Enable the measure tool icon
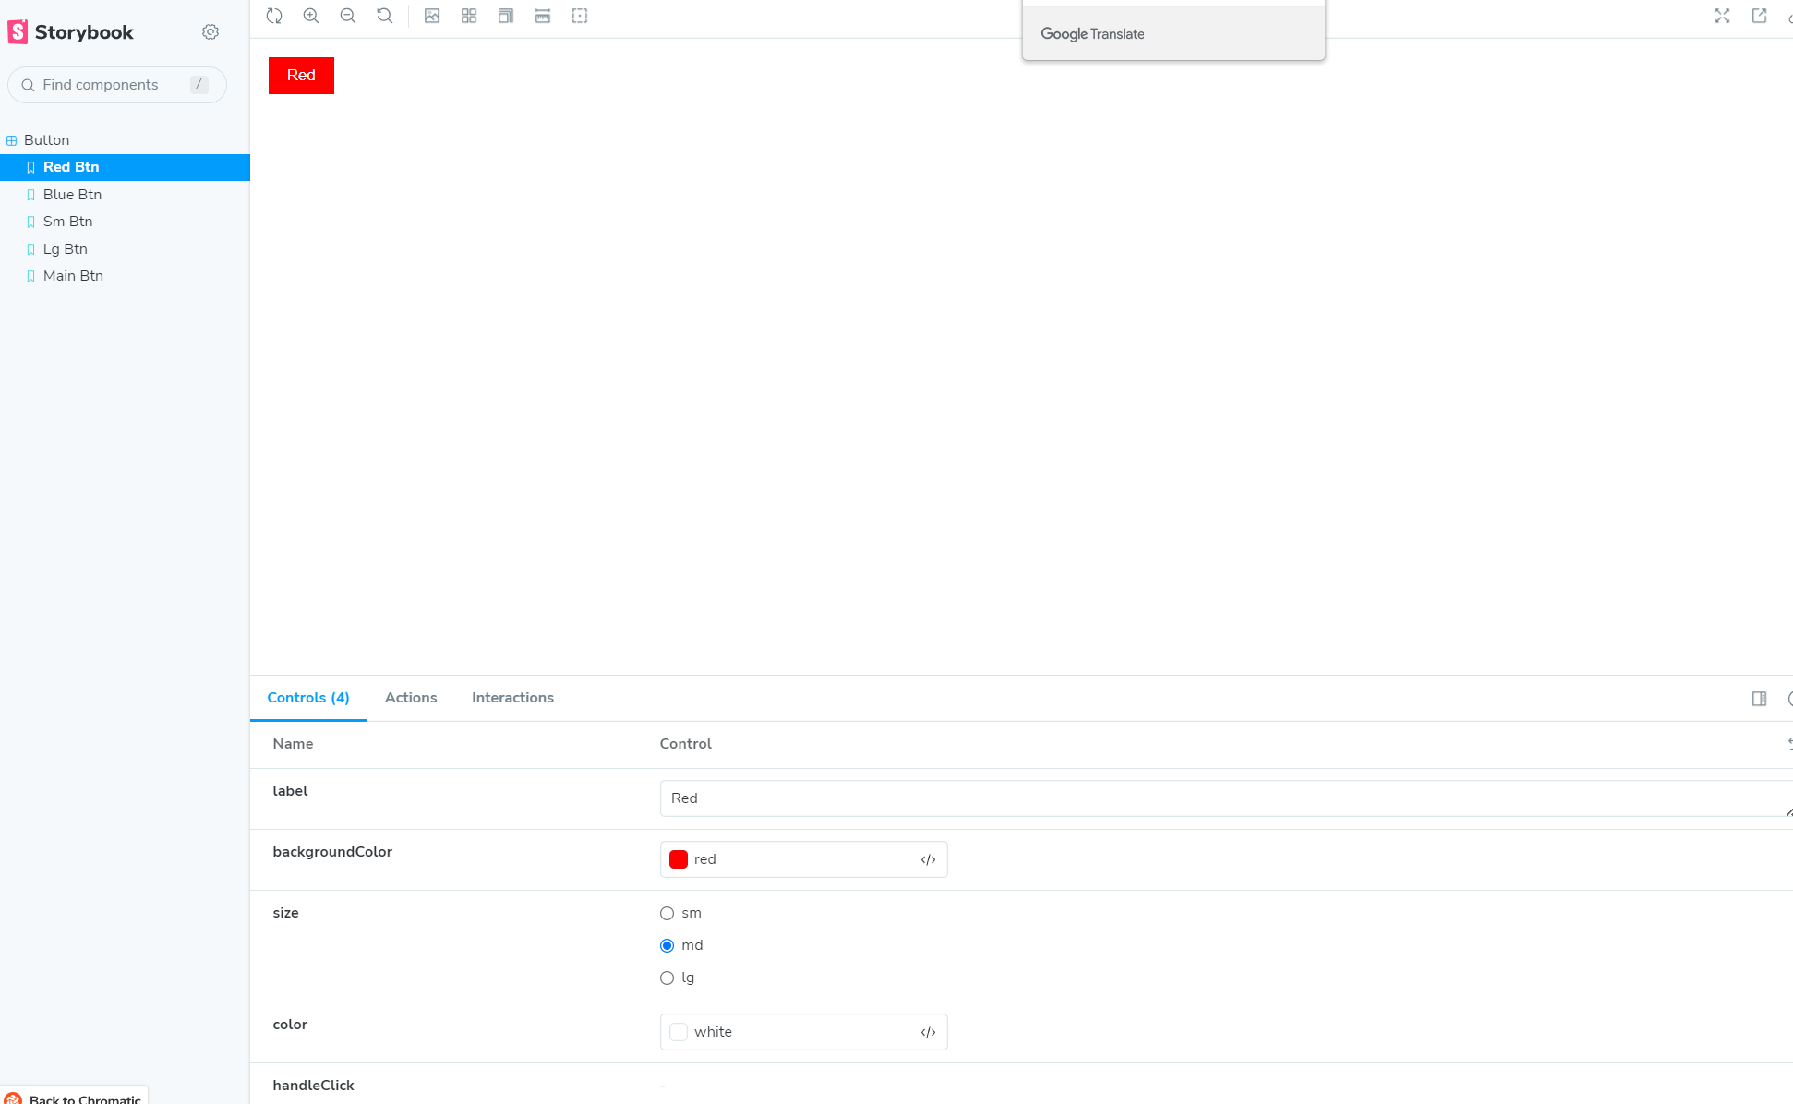Screen dimensions: 1793x1104 coord(543,16)
